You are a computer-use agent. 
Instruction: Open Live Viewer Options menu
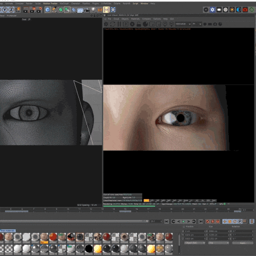pos(157,19)
